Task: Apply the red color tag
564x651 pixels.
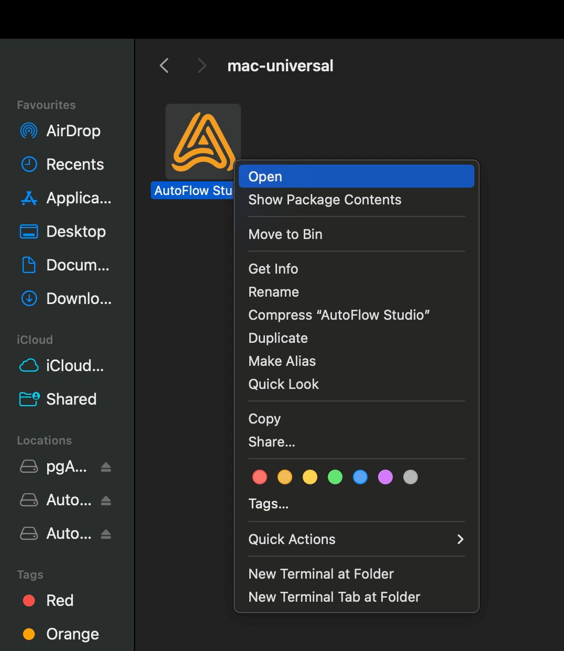Action: pos(260,477)
